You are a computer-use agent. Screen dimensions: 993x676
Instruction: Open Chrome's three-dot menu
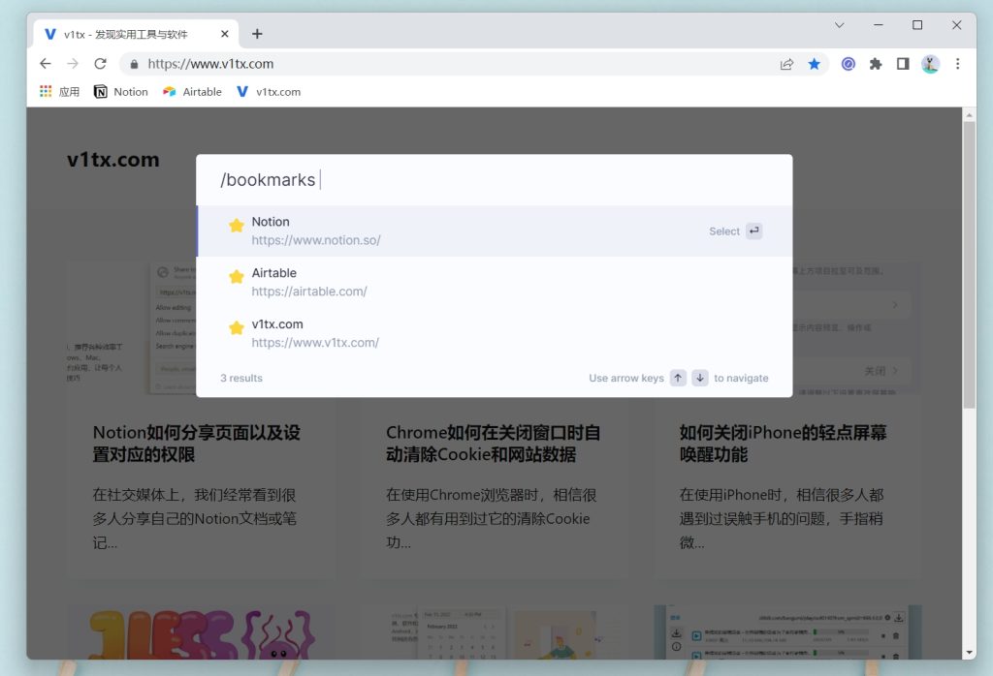(x=958, y=64)
